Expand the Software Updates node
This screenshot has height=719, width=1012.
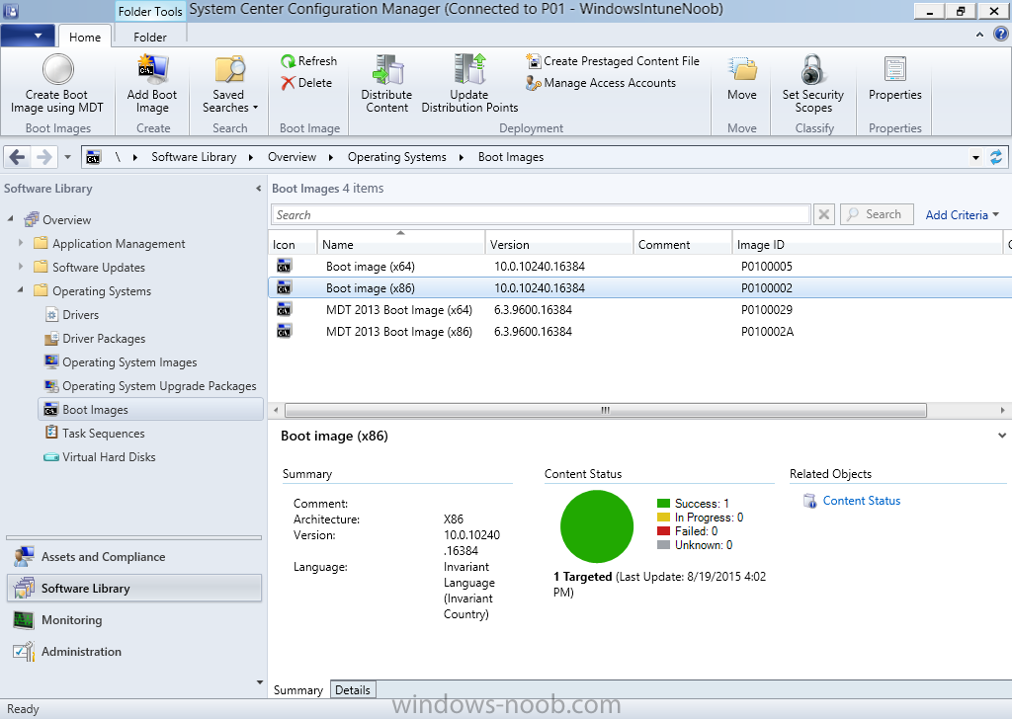coord(21,267)
